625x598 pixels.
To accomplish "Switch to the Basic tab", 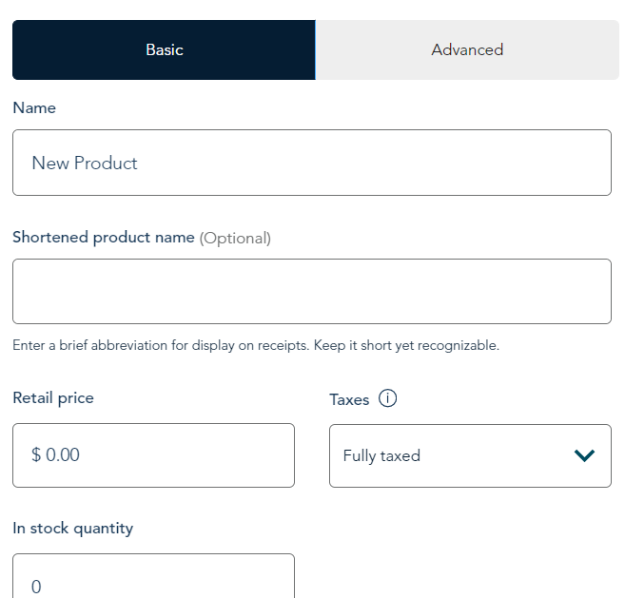I will 164,49.
